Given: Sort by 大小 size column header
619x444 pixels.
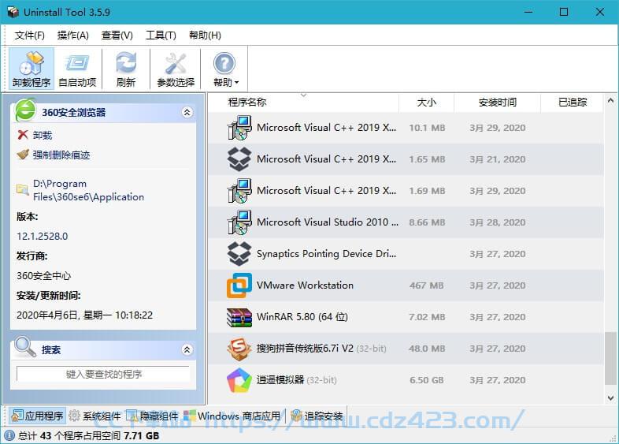Looking at the screenshot, I should (426, 103).
